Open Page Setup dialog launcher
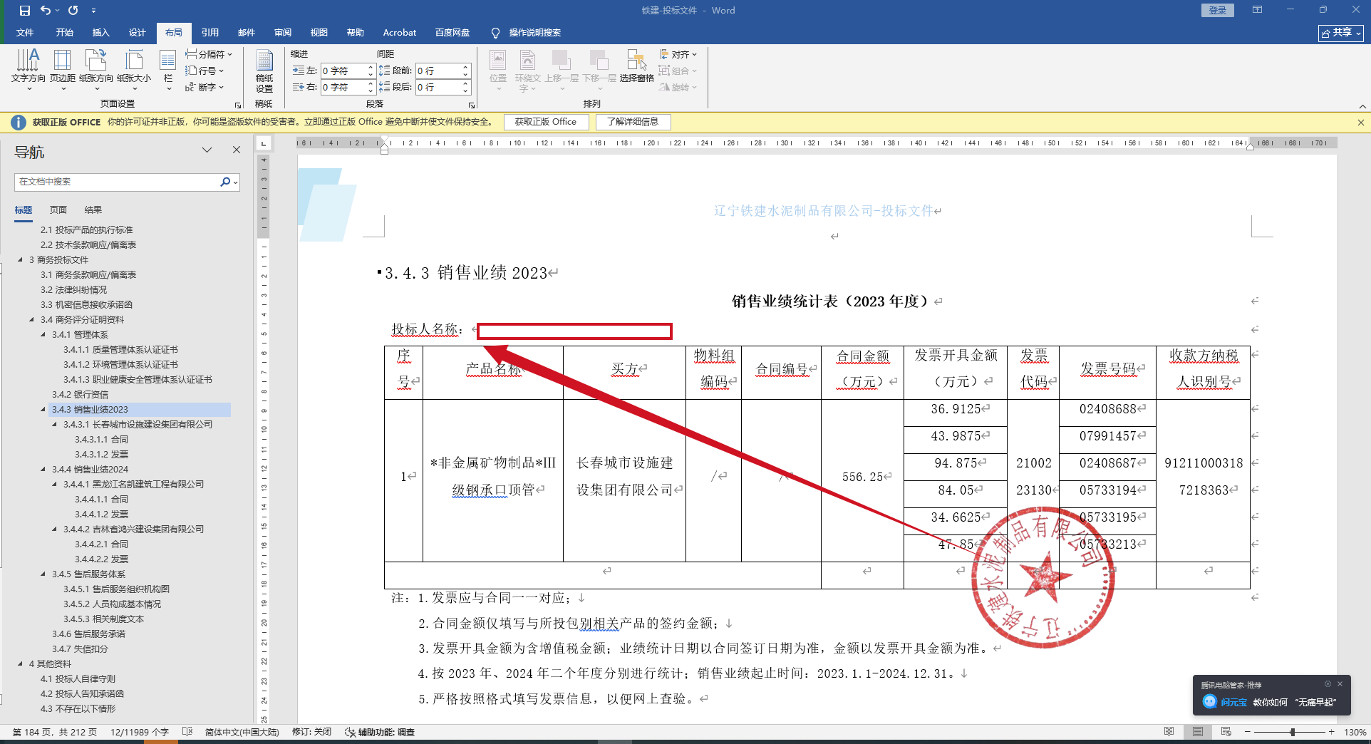Image resolution: width=1371 pixels, height=744 pixels. pyautogui.click(x=238, y=105)
